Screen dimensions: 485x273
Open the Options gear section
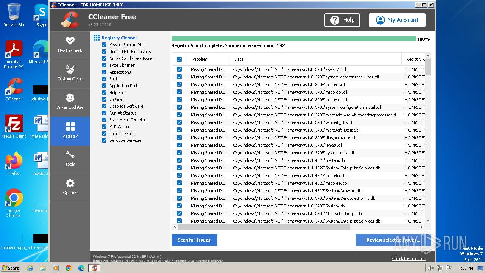[x=70, y=188]
